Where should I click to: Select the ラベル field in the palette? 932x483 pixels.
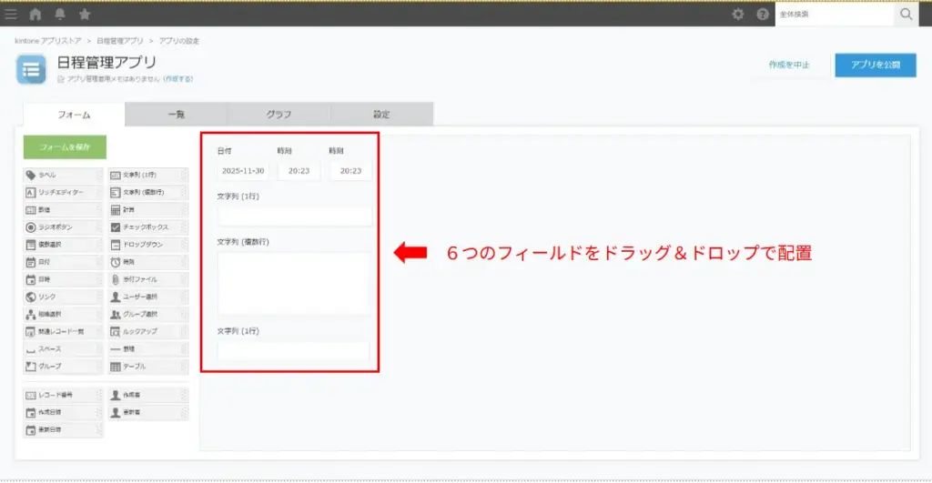point(63,176)
